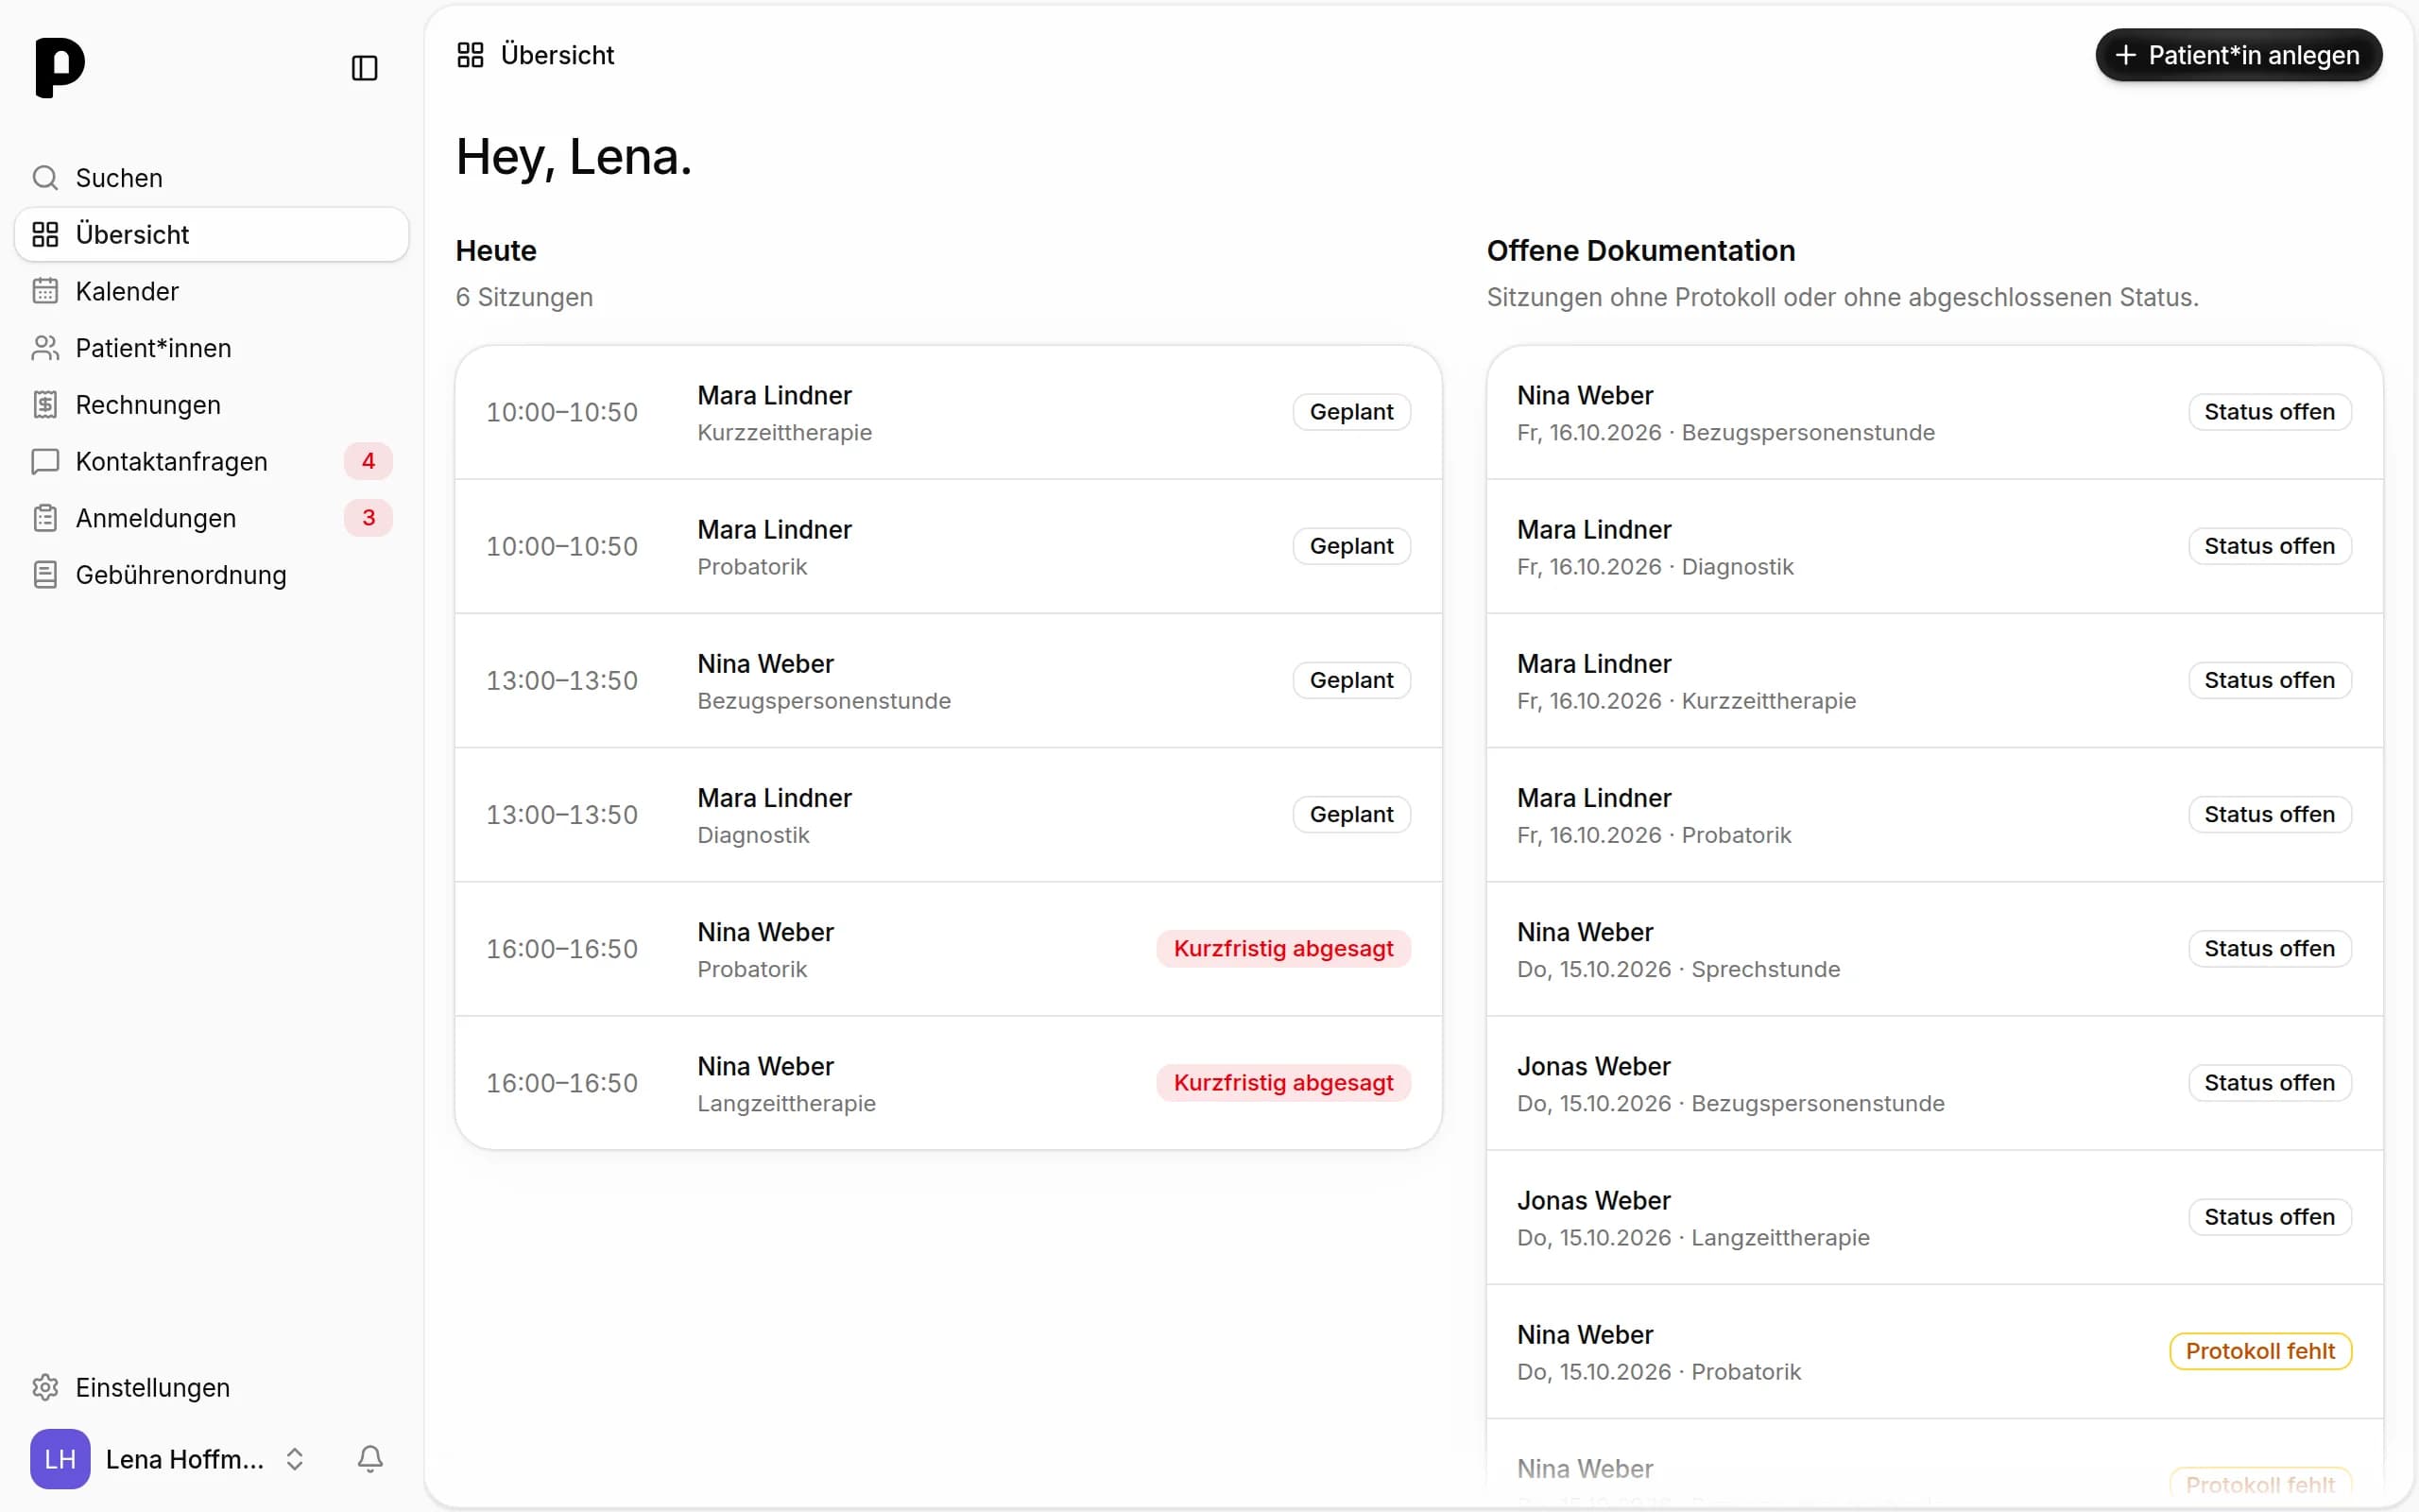Open Jonas Weber Langzeittherapie open documentation
Viewport: 2419px width, 1512px height.
(1934, 1217)
